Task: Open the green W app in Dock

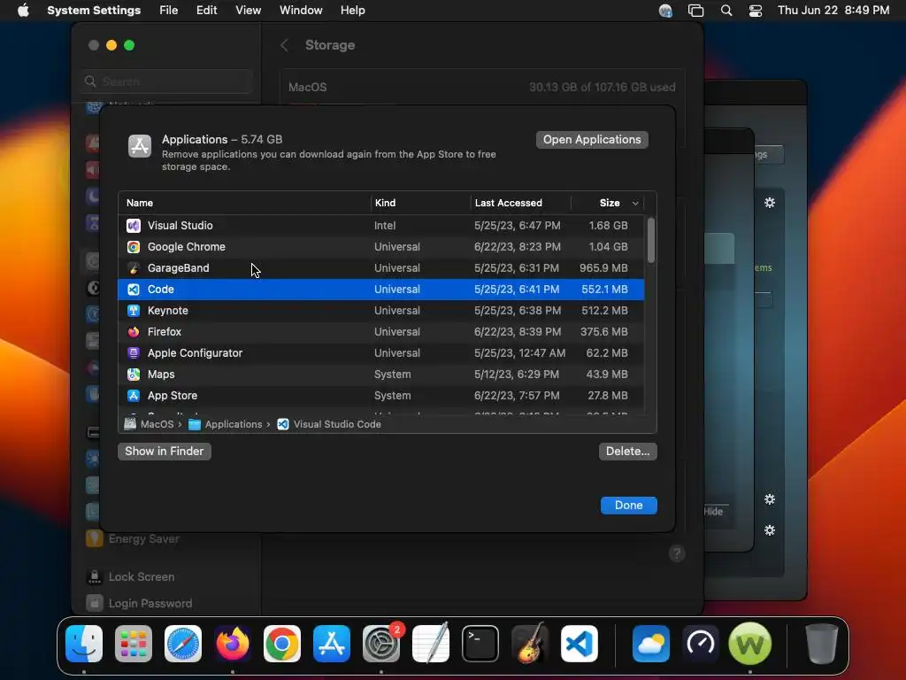Action: coord(750,644)
